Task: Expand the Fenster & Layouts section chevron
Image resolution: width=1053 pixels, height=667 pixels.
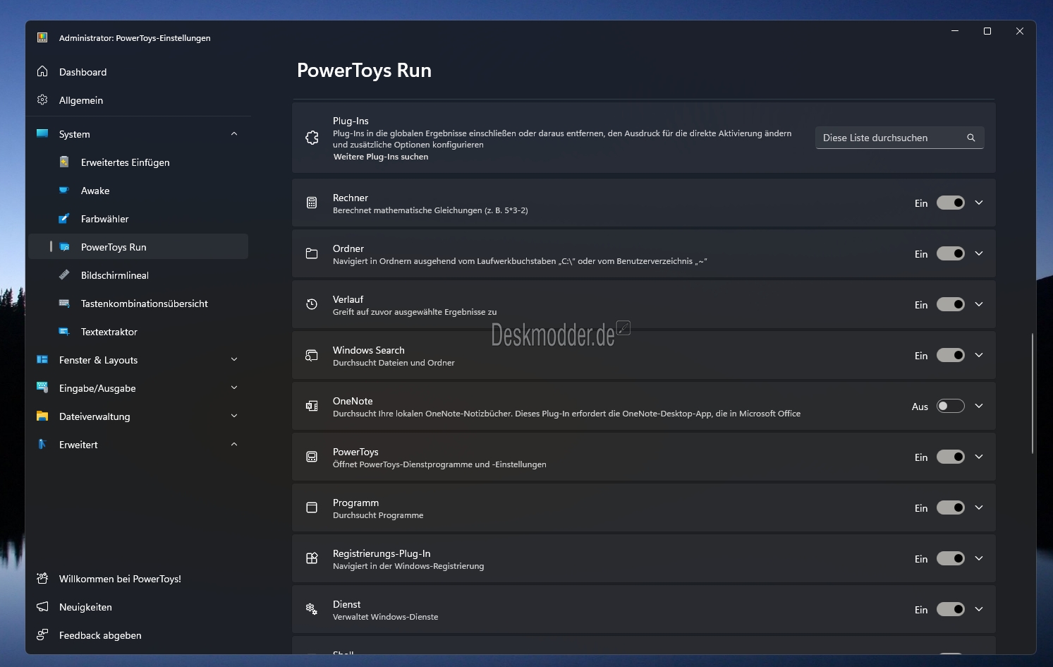Action: point(234,359)
